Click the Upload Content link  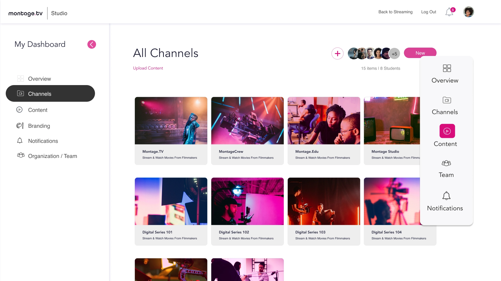point(148,68)
